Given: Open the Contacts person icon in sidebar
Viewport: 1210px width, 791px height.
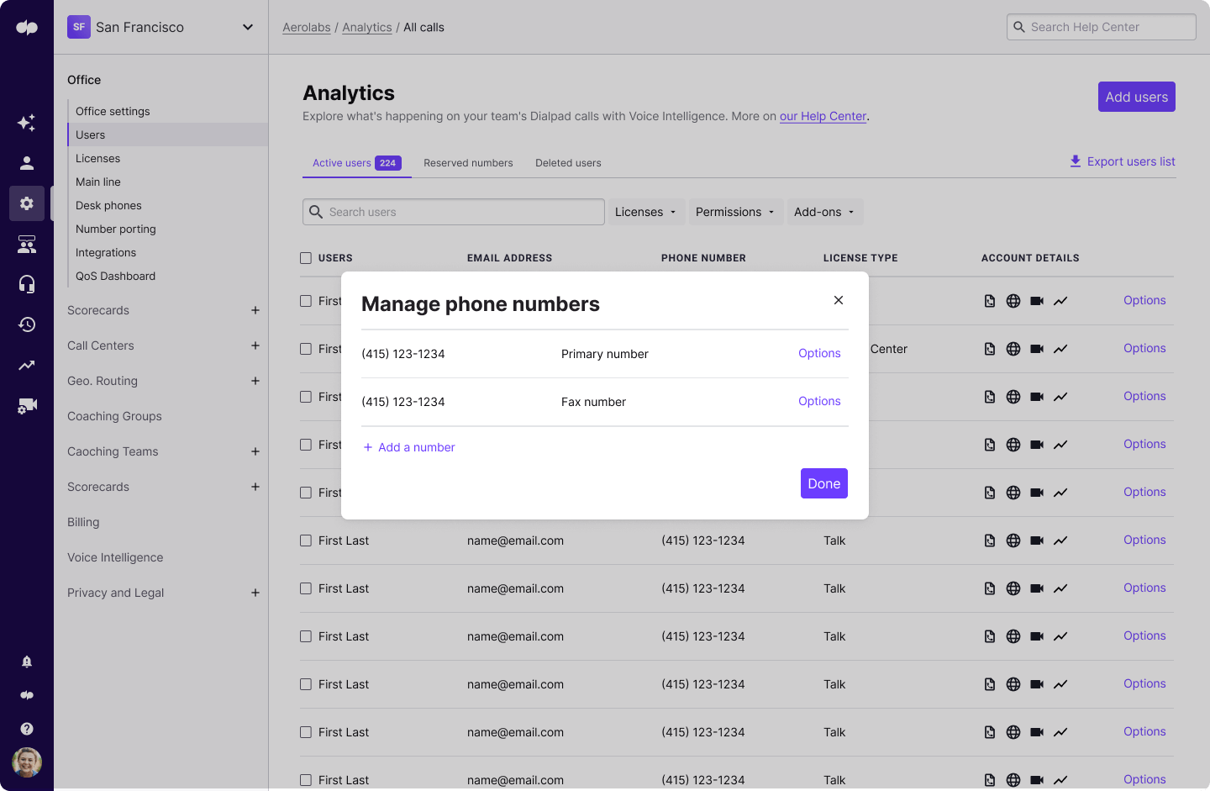Looking at the screenshot, I should click(x=27, y=163).
